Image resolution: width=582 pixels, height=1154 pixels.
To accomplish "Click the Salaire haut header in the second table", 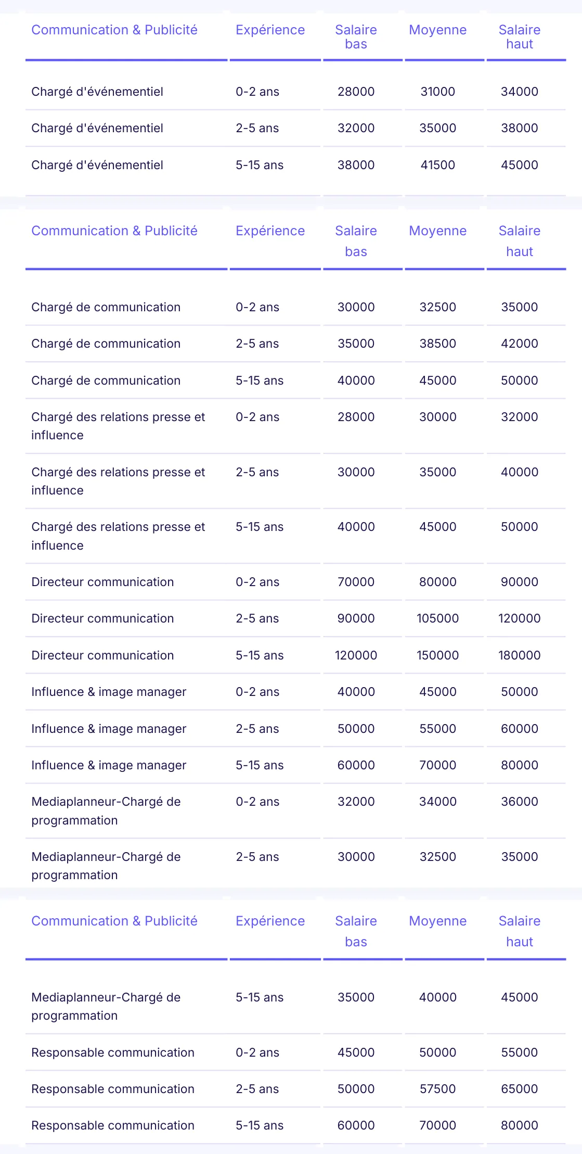I will click(x=519, y=241).
